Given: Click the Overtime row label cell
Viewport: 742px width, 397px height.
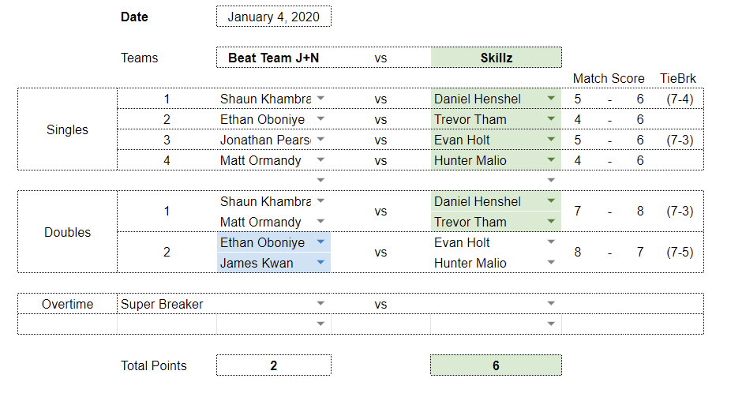Looking at the screenshot, I should (x=67, y=304).
